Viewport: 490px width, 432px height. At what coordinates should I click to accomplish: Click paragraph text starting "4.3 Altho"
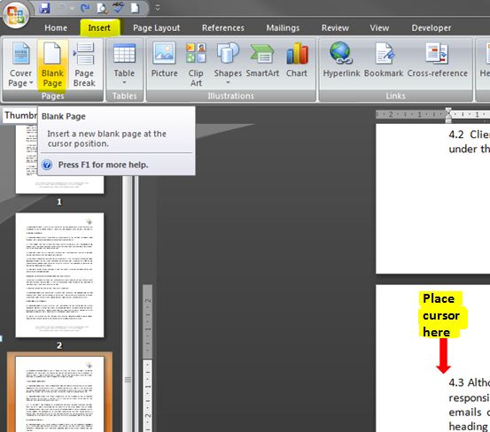coord(469,405)
